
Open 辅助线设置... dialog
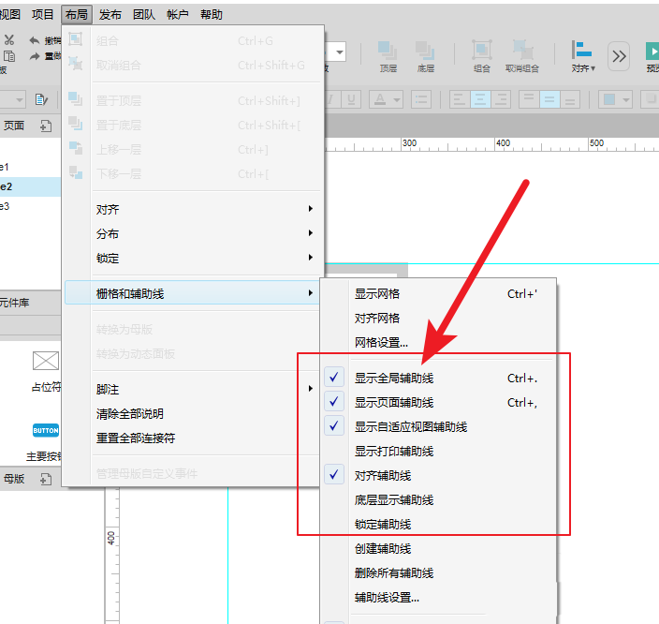click(438, 598)
